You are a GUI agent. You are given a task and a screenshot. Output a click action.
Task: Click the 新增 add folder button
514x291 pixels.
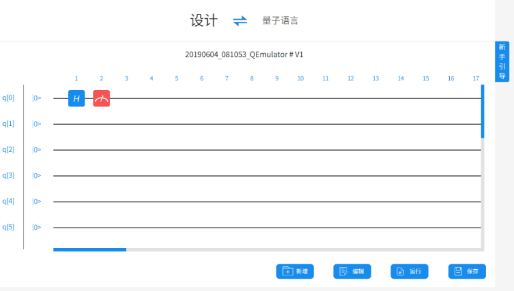295,272
